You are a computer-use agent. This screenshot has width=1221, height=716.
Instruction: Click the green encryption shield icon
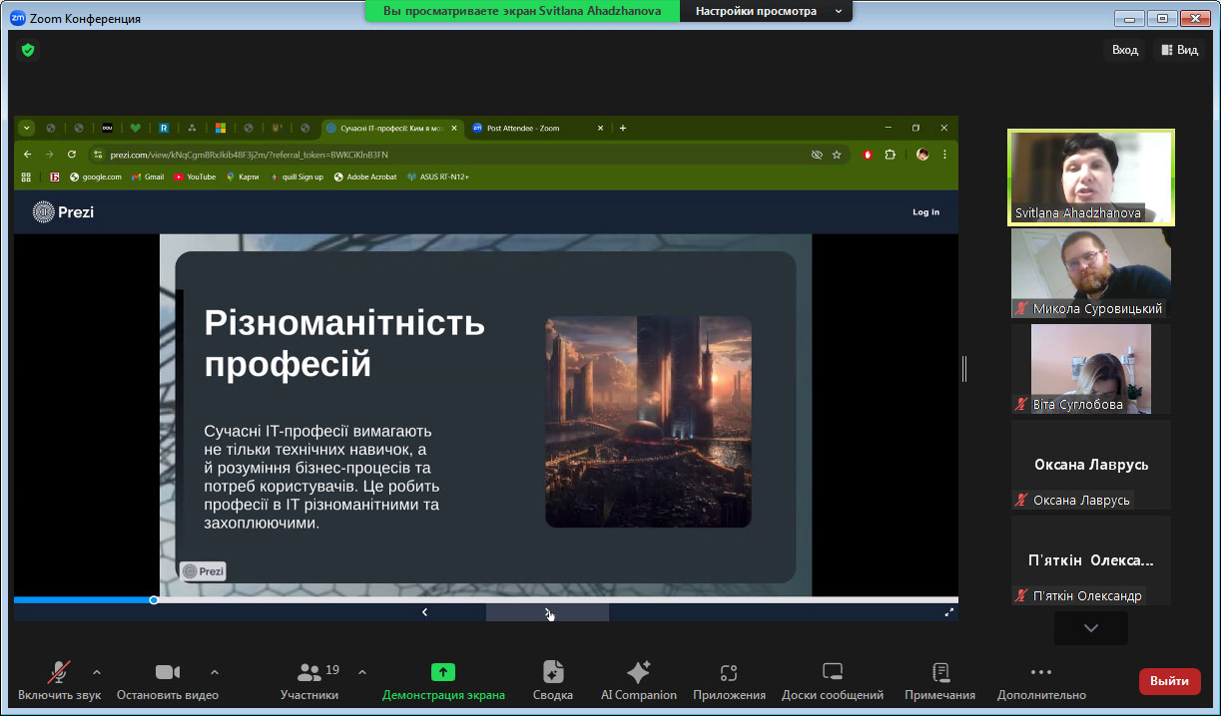click(28, 50)
